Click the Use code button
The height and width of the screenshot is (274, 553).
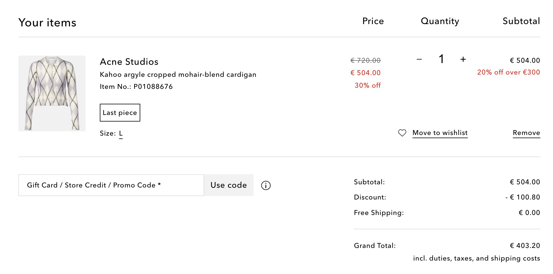tap(229, 185)
